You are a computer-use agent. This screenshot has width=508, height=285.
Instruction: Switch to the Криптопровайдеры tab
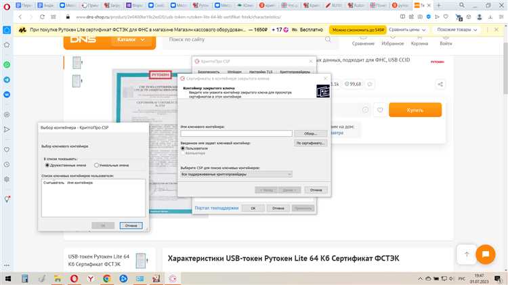(x=295, y=72)
